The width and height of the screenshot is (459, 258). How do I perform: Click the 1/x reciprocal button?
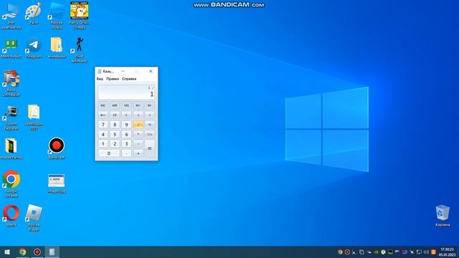coord(150,134)
